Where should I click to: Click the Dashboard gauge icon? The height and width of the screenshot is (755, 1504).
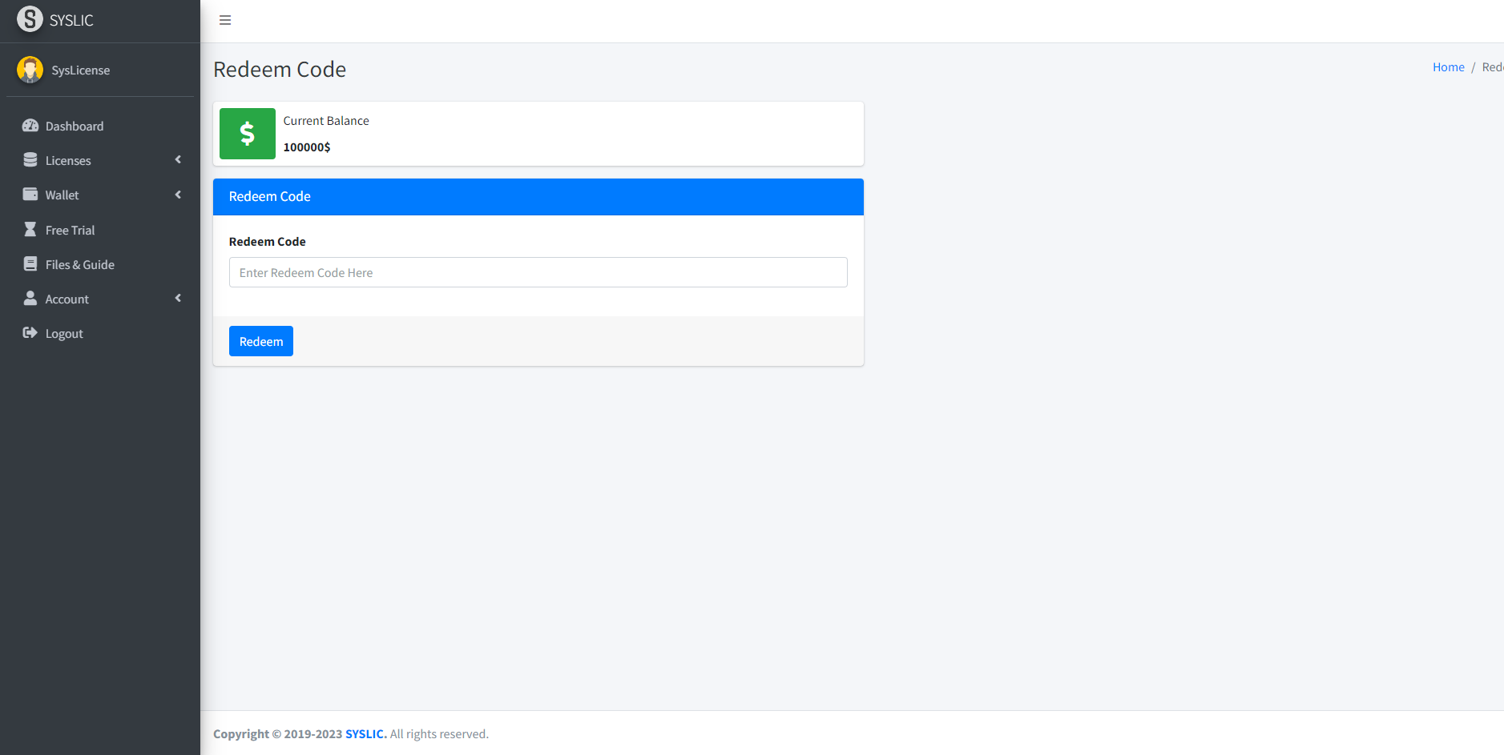30,126
